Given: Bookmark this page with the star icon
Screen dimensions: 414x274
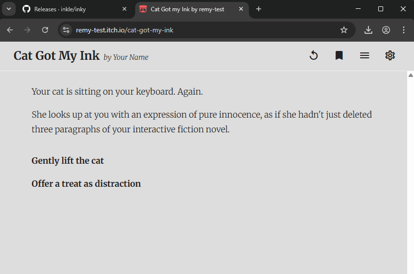Looking at the screenshot, I should [x=344, y=30].
